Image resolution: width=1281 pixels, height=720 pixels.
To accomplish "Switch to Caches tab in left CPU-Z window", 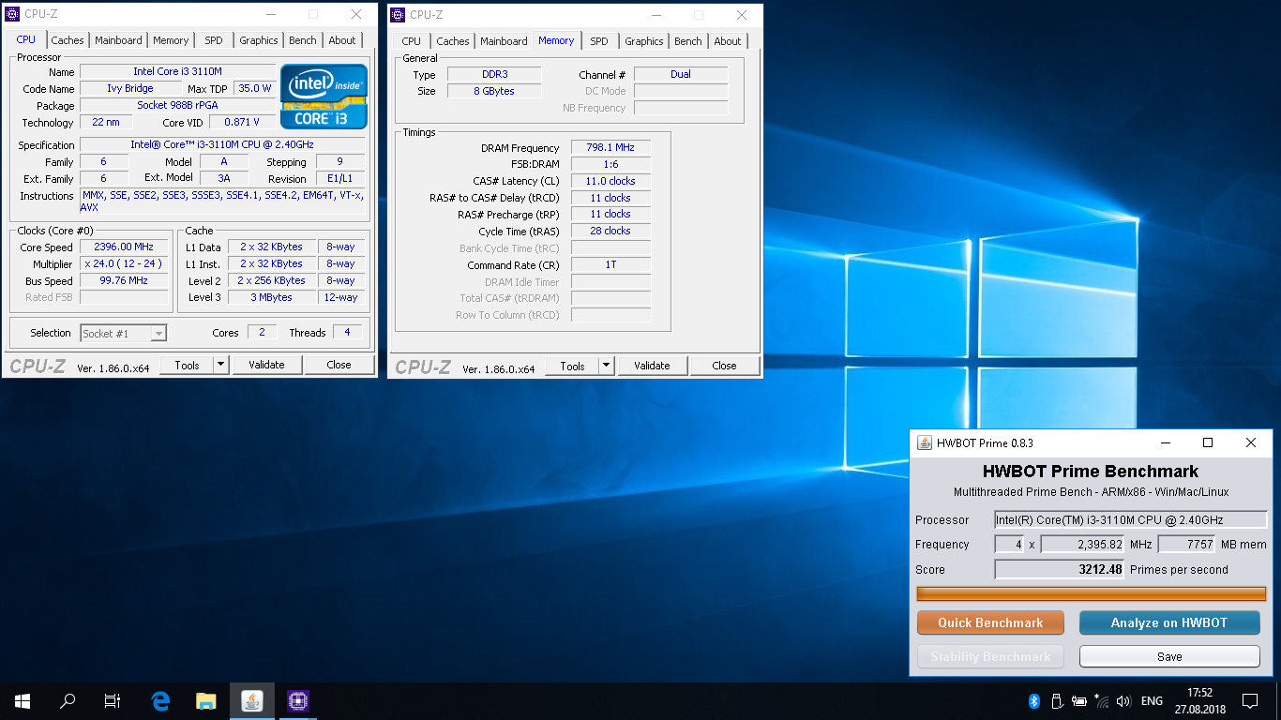I will click(68, 40).
